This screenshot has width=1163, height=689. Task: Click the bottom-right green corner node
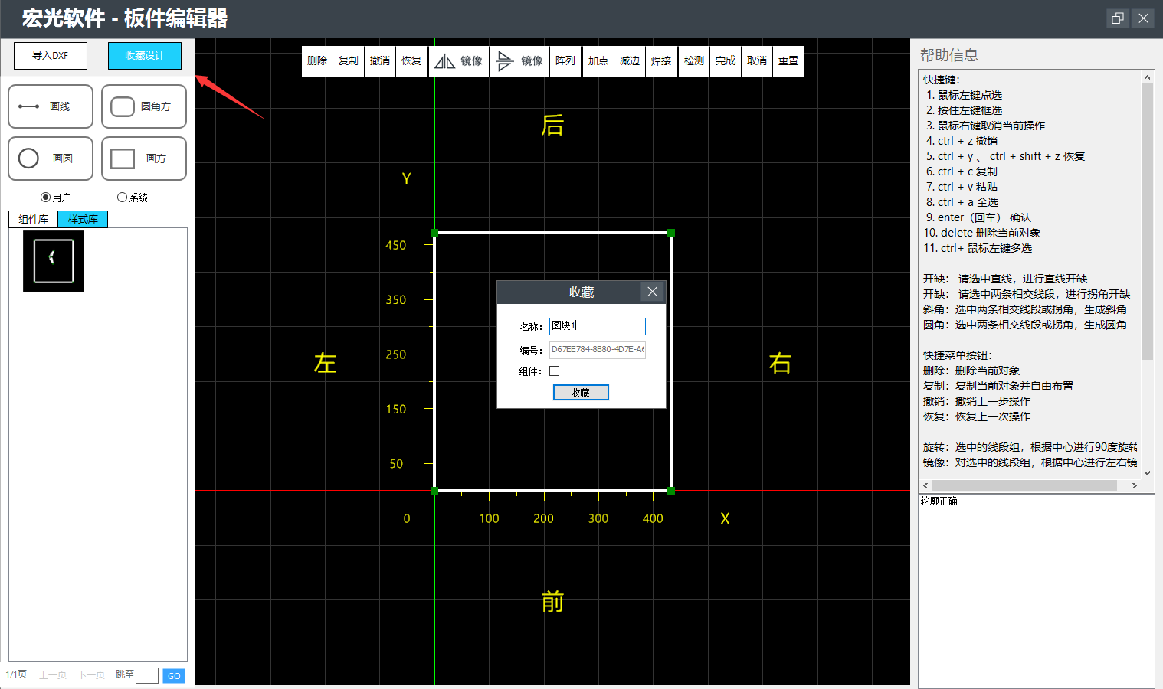point(671,491)
